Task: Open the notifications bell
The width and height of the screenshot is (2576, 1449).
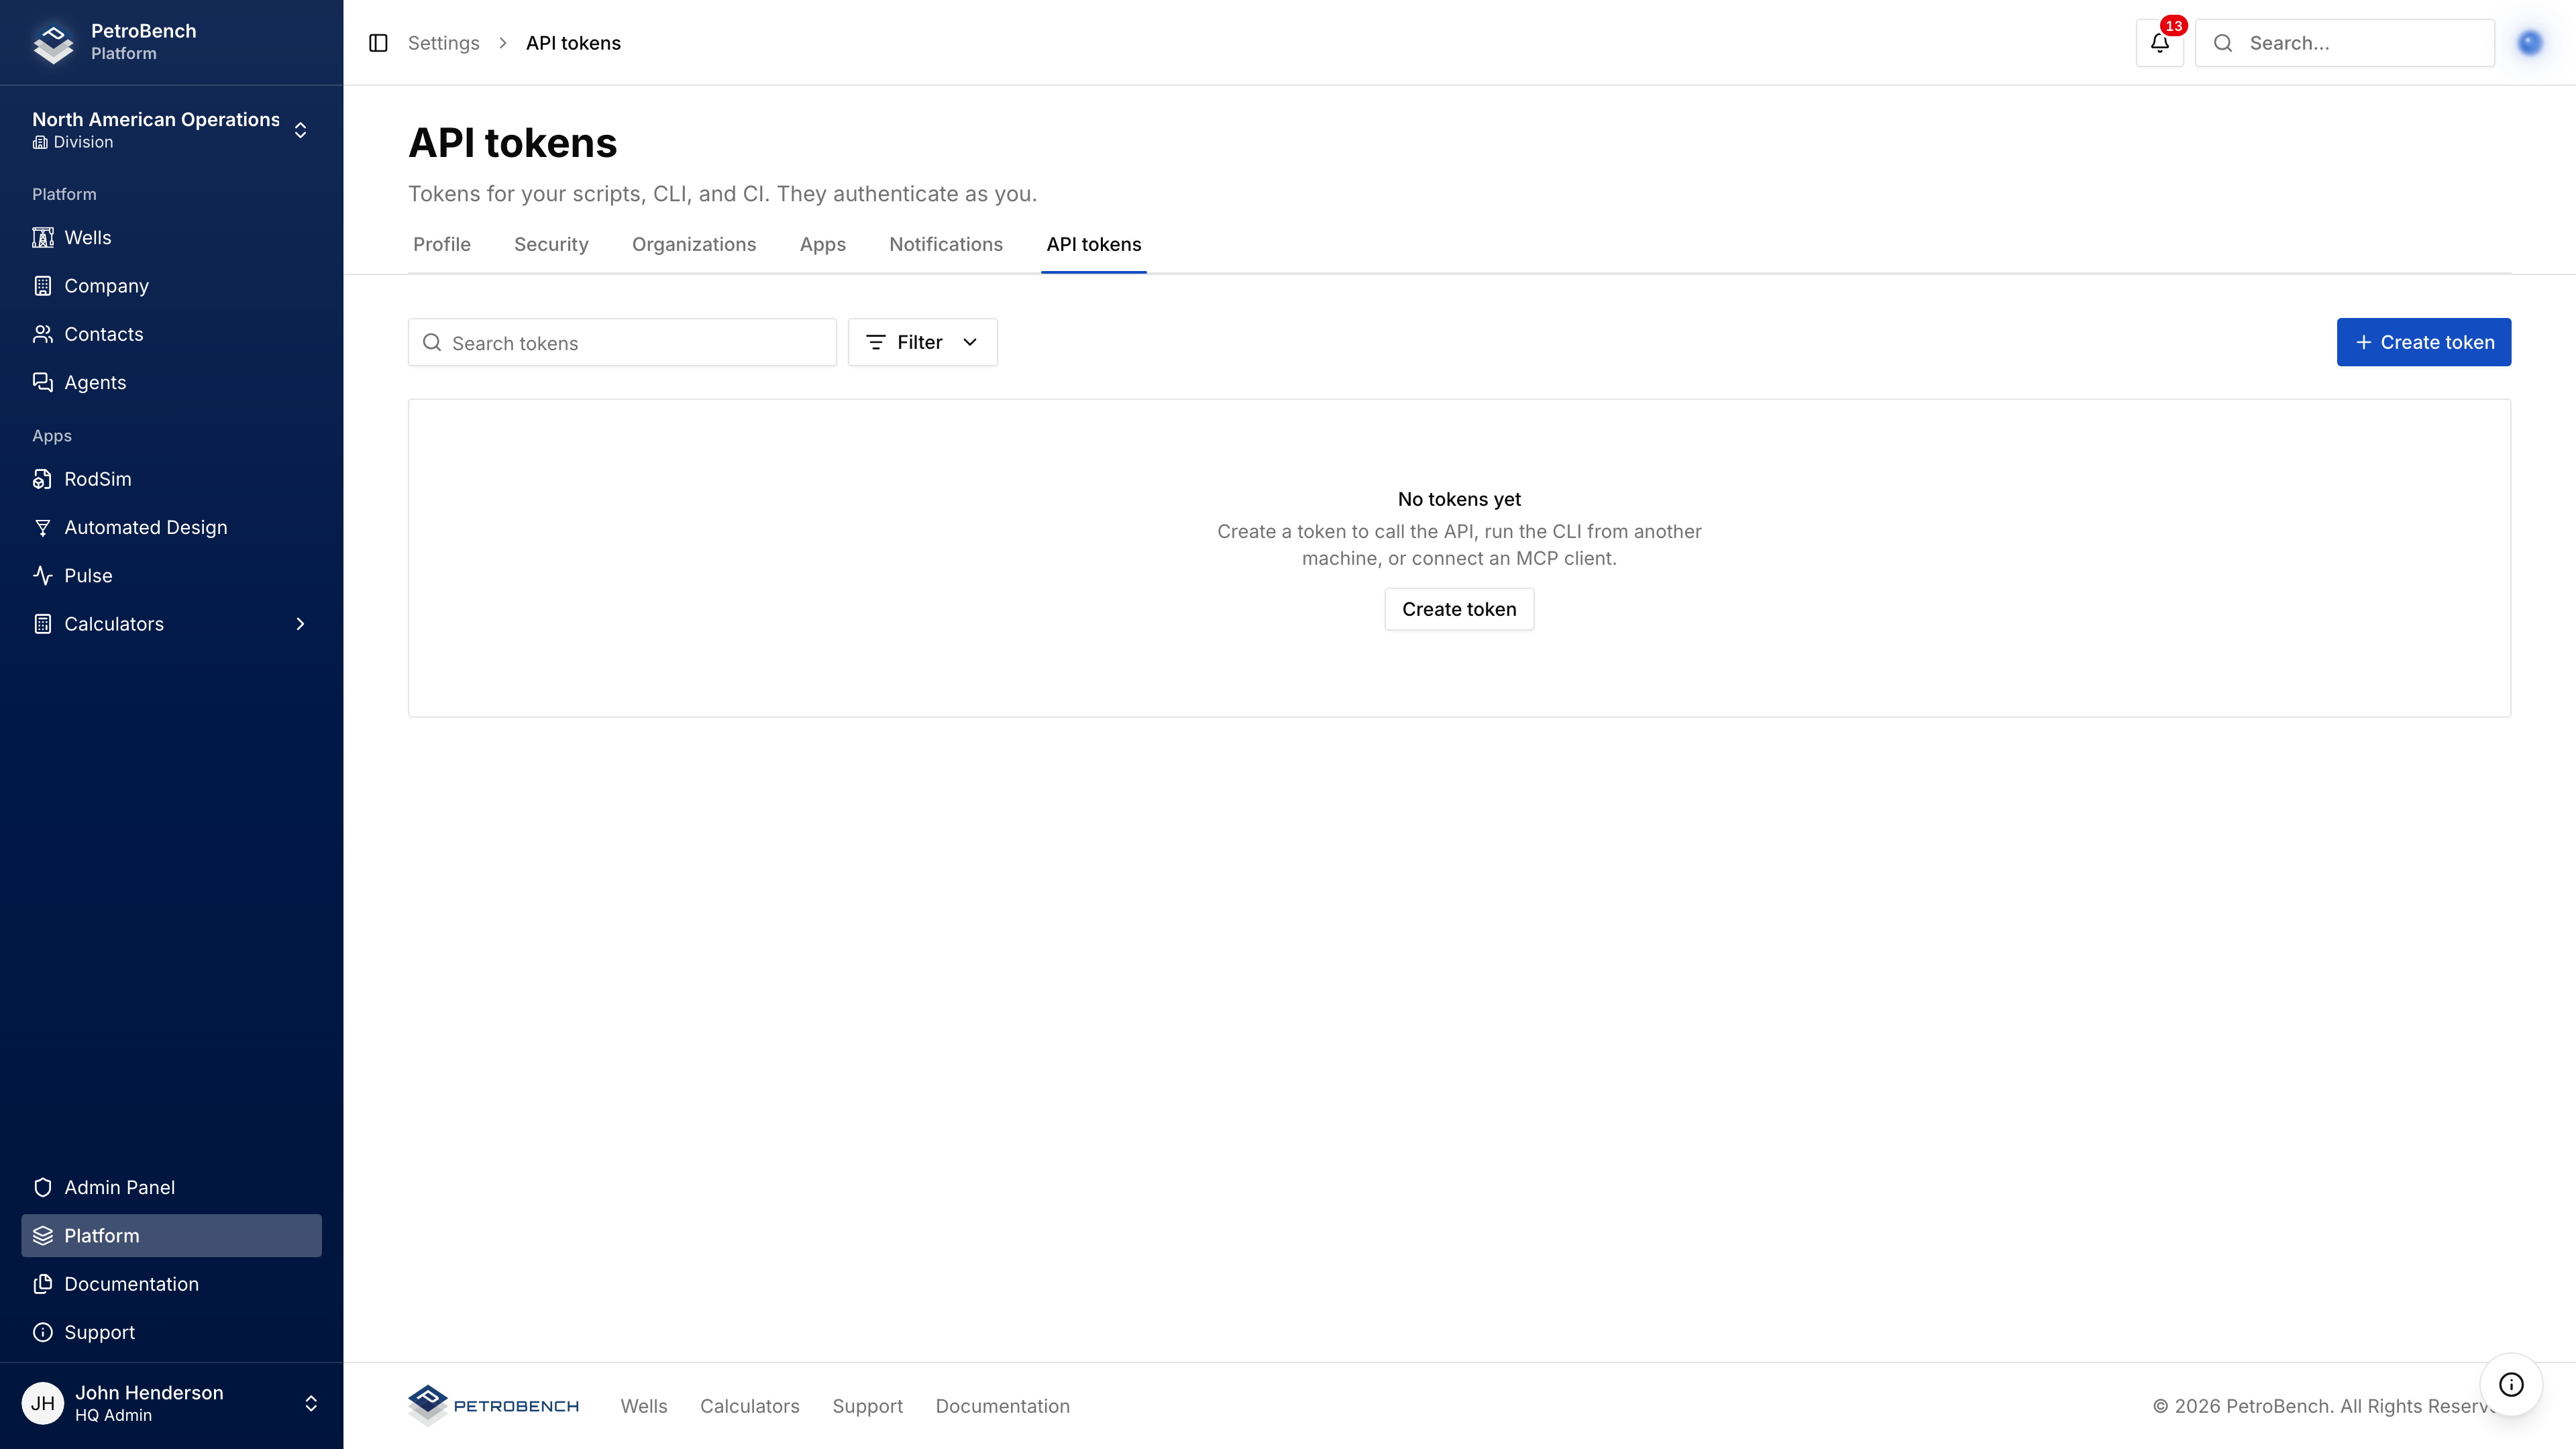Action: (x=2160, y=43)
